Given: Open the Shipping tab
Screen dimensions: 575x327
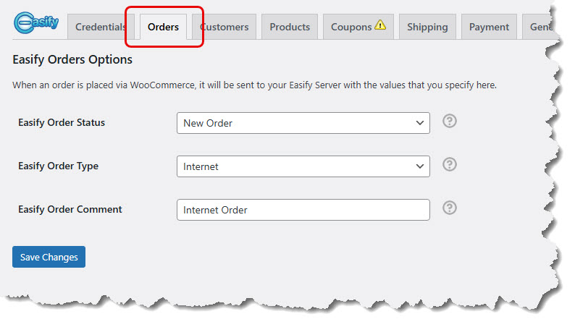Looking at the screenshot, I should pyautogui.click(x=427, y=27).
